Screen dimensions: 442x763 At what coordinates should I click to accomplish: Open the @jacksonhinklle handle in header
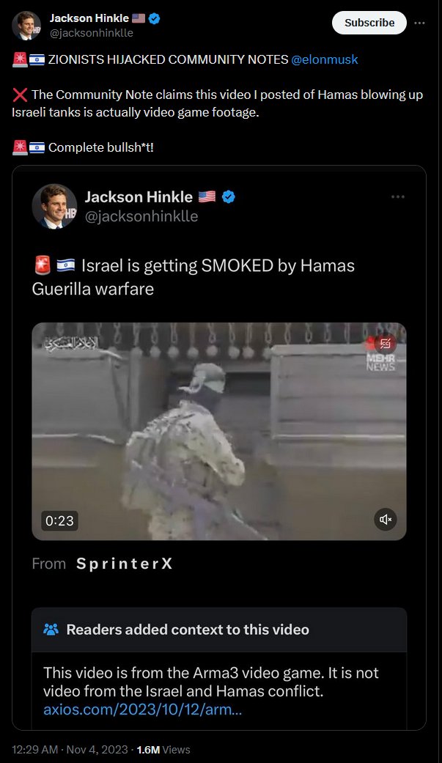pyautogui.click(x=91, y=33)
